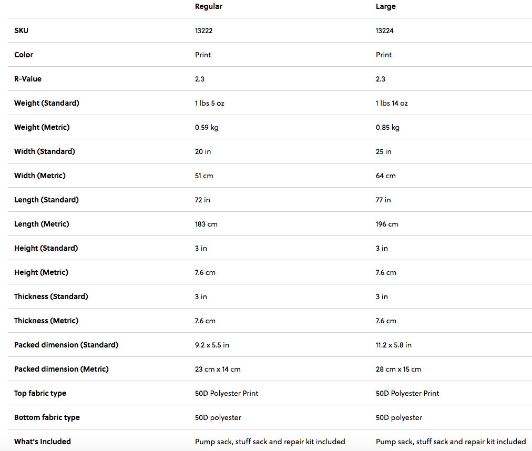This screenshot has height=451, width=532.
Task: Click the 0.85 kg metric weight value
Action: pyautogui.click(x=387, y=127)
